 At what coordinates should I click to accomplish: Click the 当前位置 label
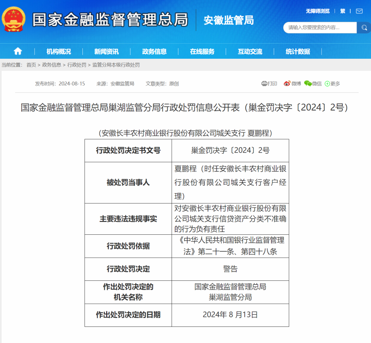(x=12, y=65)
